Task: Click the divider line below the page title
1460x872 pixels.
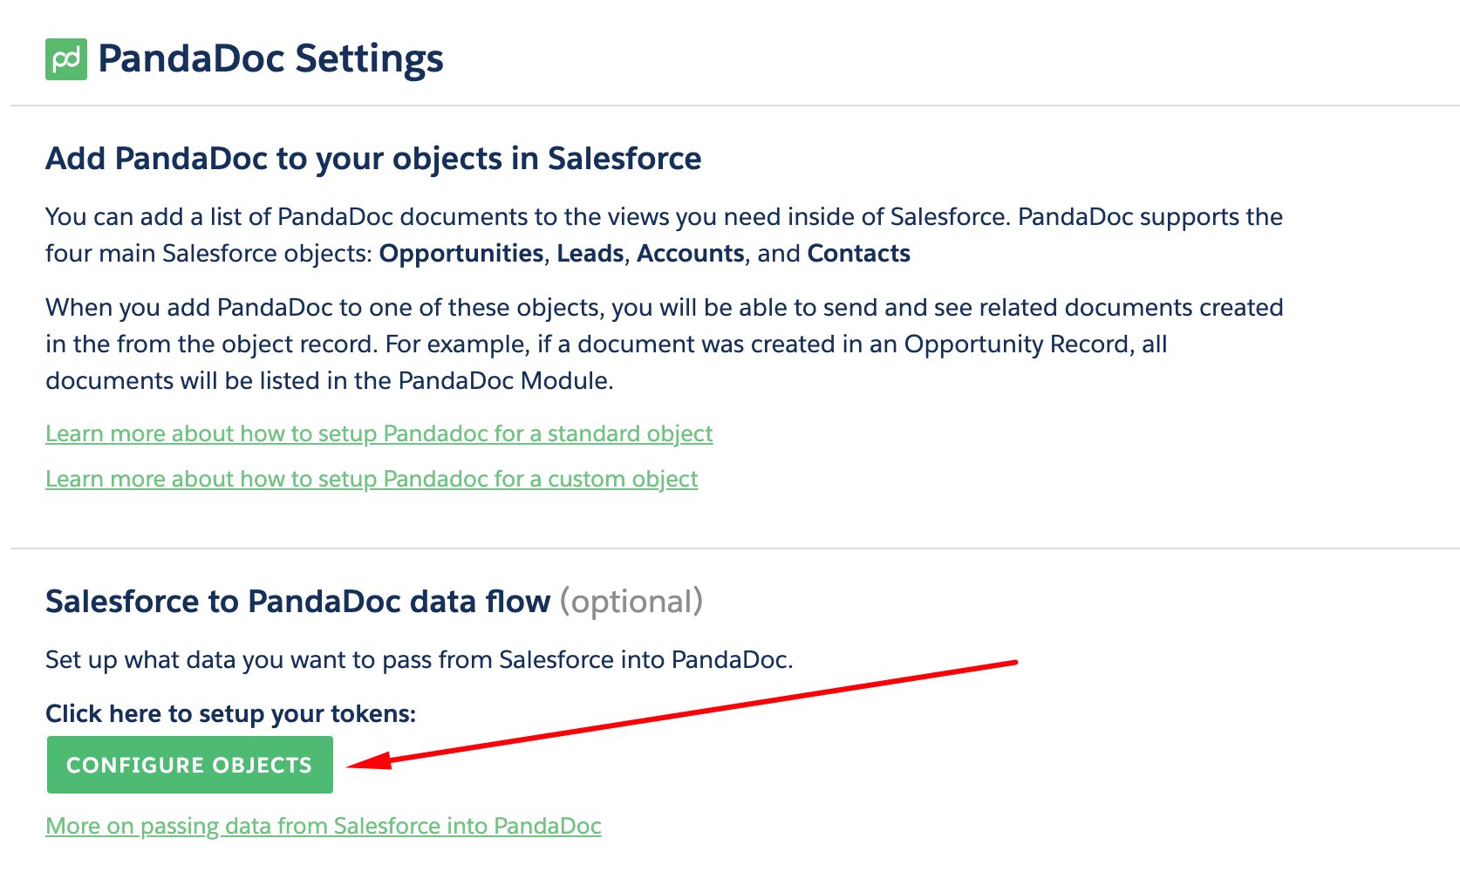Action: click(x=734, y=106)
